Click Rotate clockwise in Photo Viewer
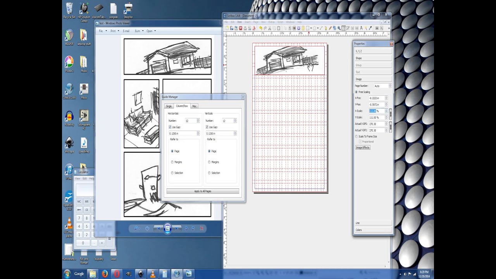This screenshot has width=496, height=279. [x=193, y=229]
